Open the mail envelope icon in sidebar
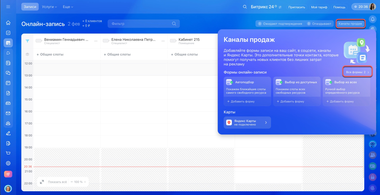Viewport: 380px width, 195px height. (8, 113)
